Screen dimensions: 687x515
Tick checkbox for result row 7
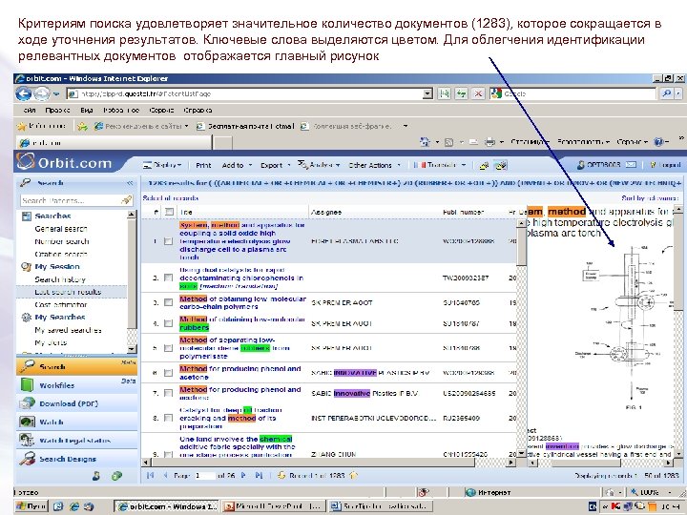[x=168, y=393]
